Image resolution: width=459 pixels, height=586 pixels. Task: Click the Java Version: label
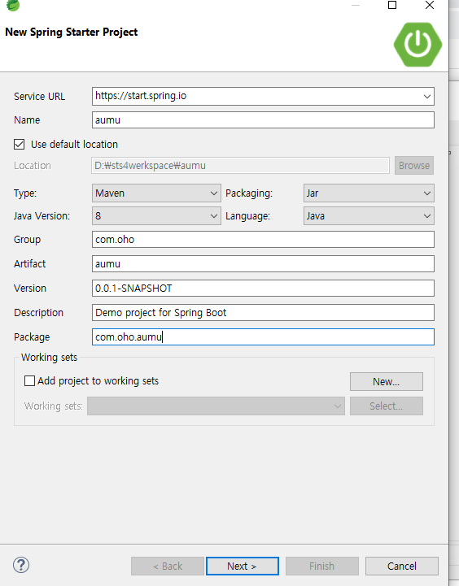click(x=42, y=216)
